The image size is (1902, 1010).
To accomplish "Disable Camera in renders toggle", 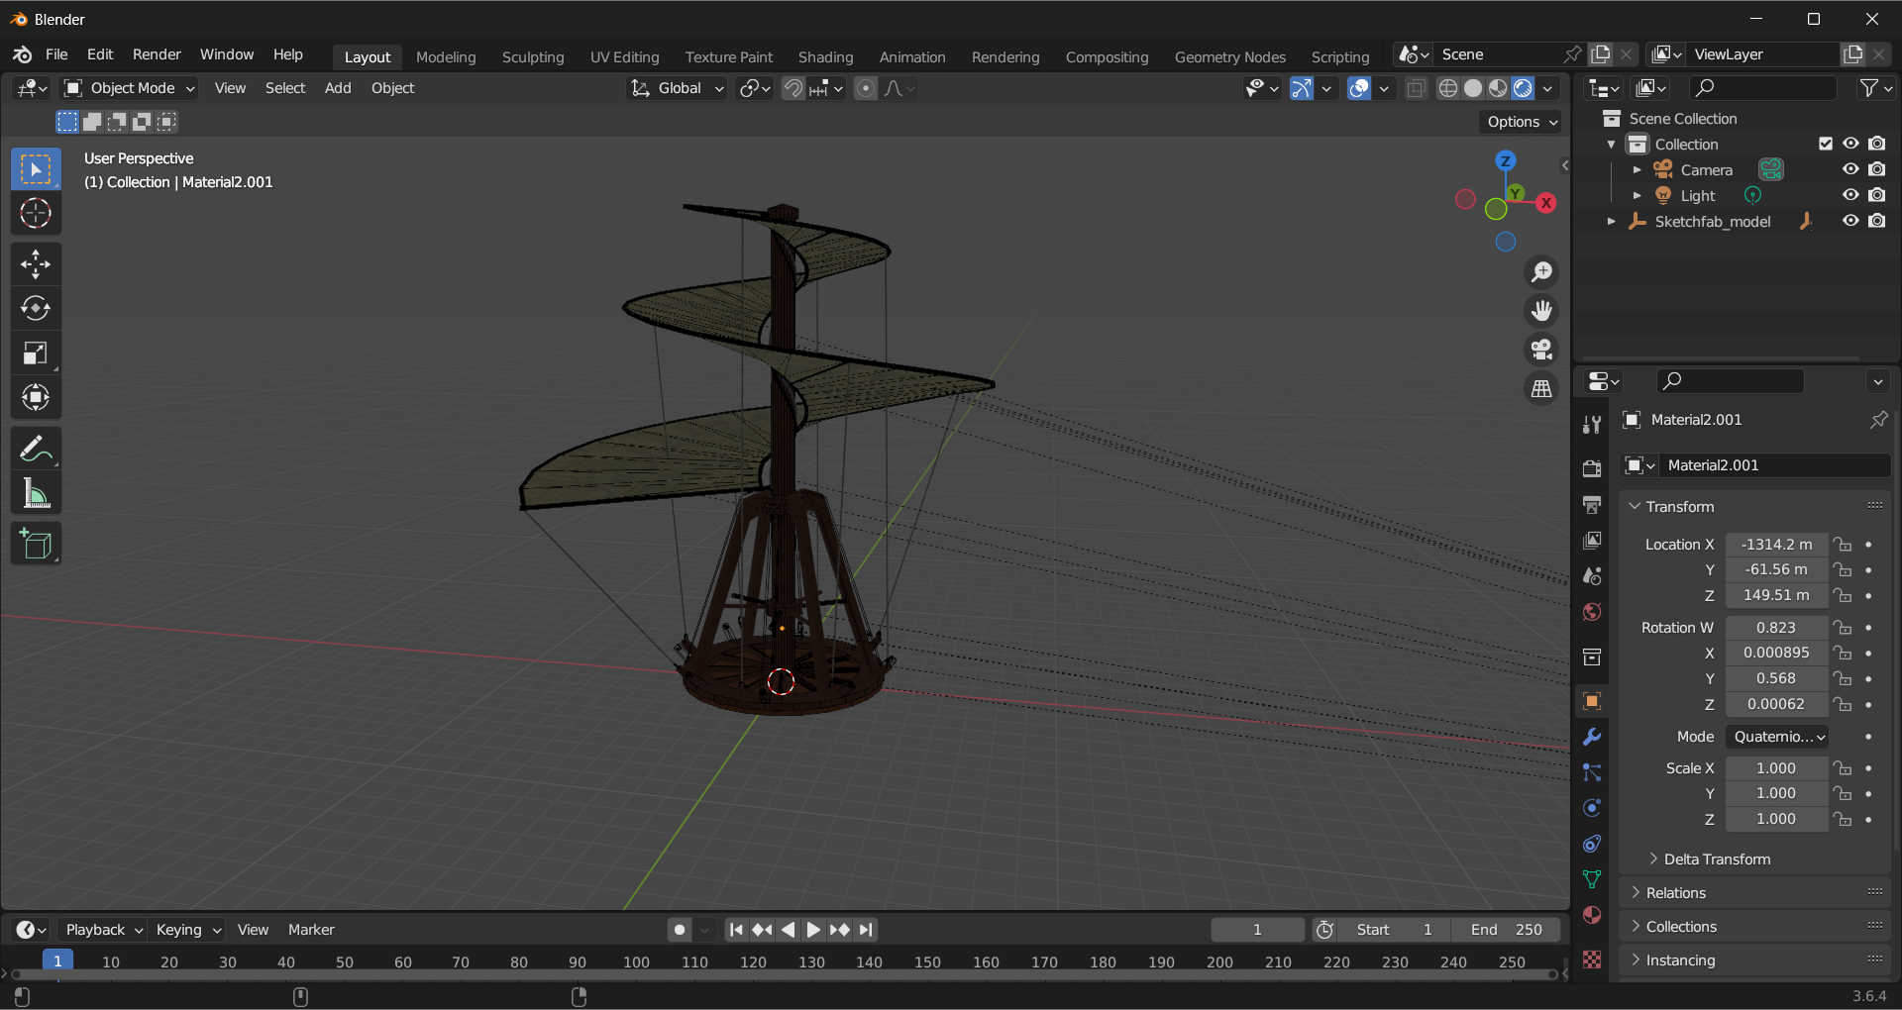I will point(1877,169).
